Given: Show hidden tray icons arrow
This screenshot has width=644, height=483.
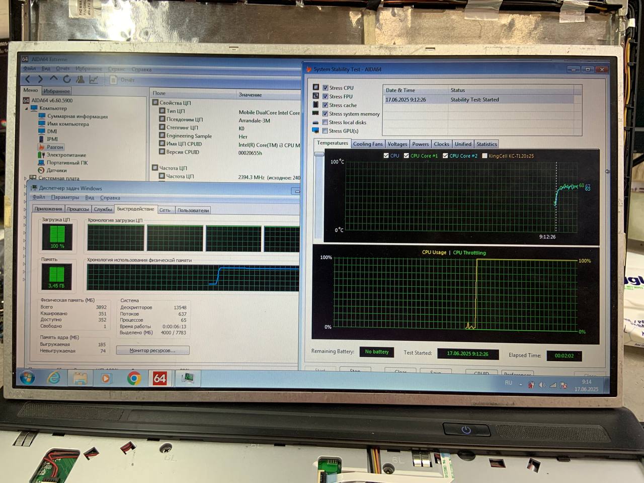Looking at the screenshot, I should [x=521, y=384].
